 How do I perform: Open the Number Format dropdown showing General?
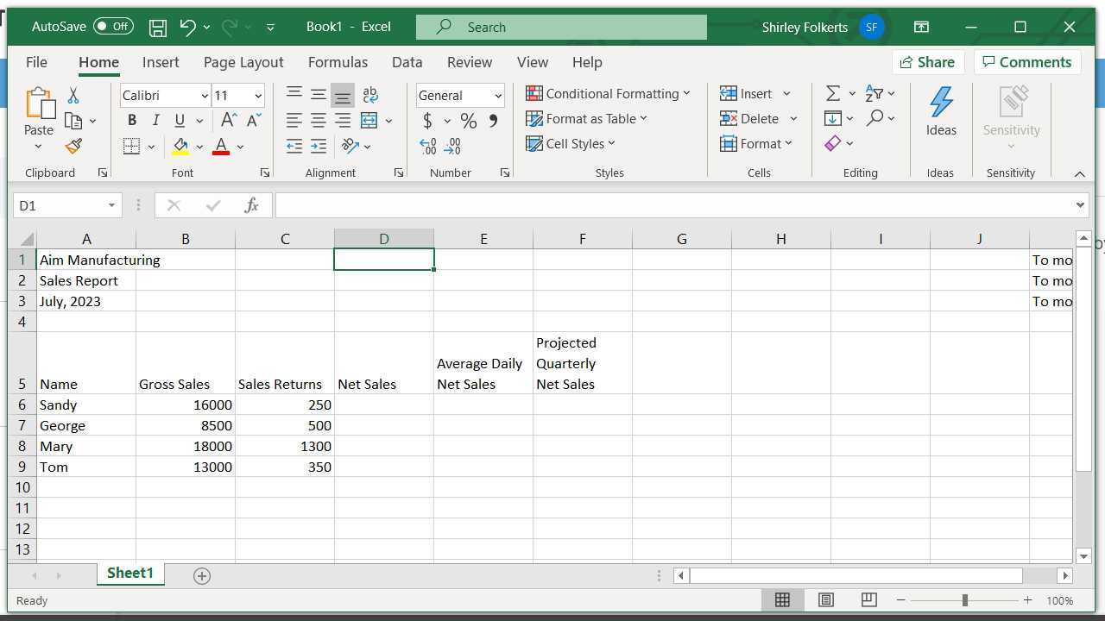tap(498, 95)
